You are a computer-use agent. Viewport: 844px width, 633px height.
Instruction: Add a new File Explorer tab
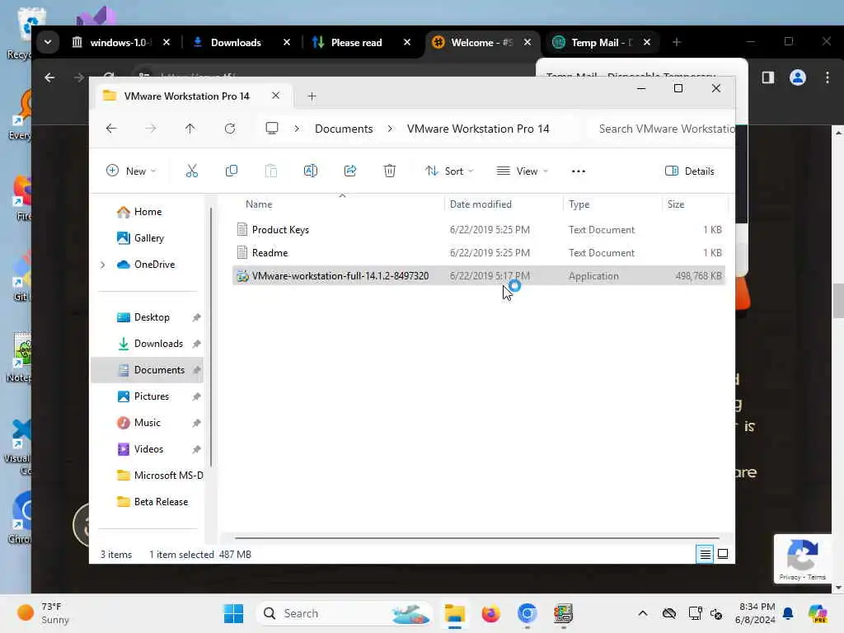312,96
